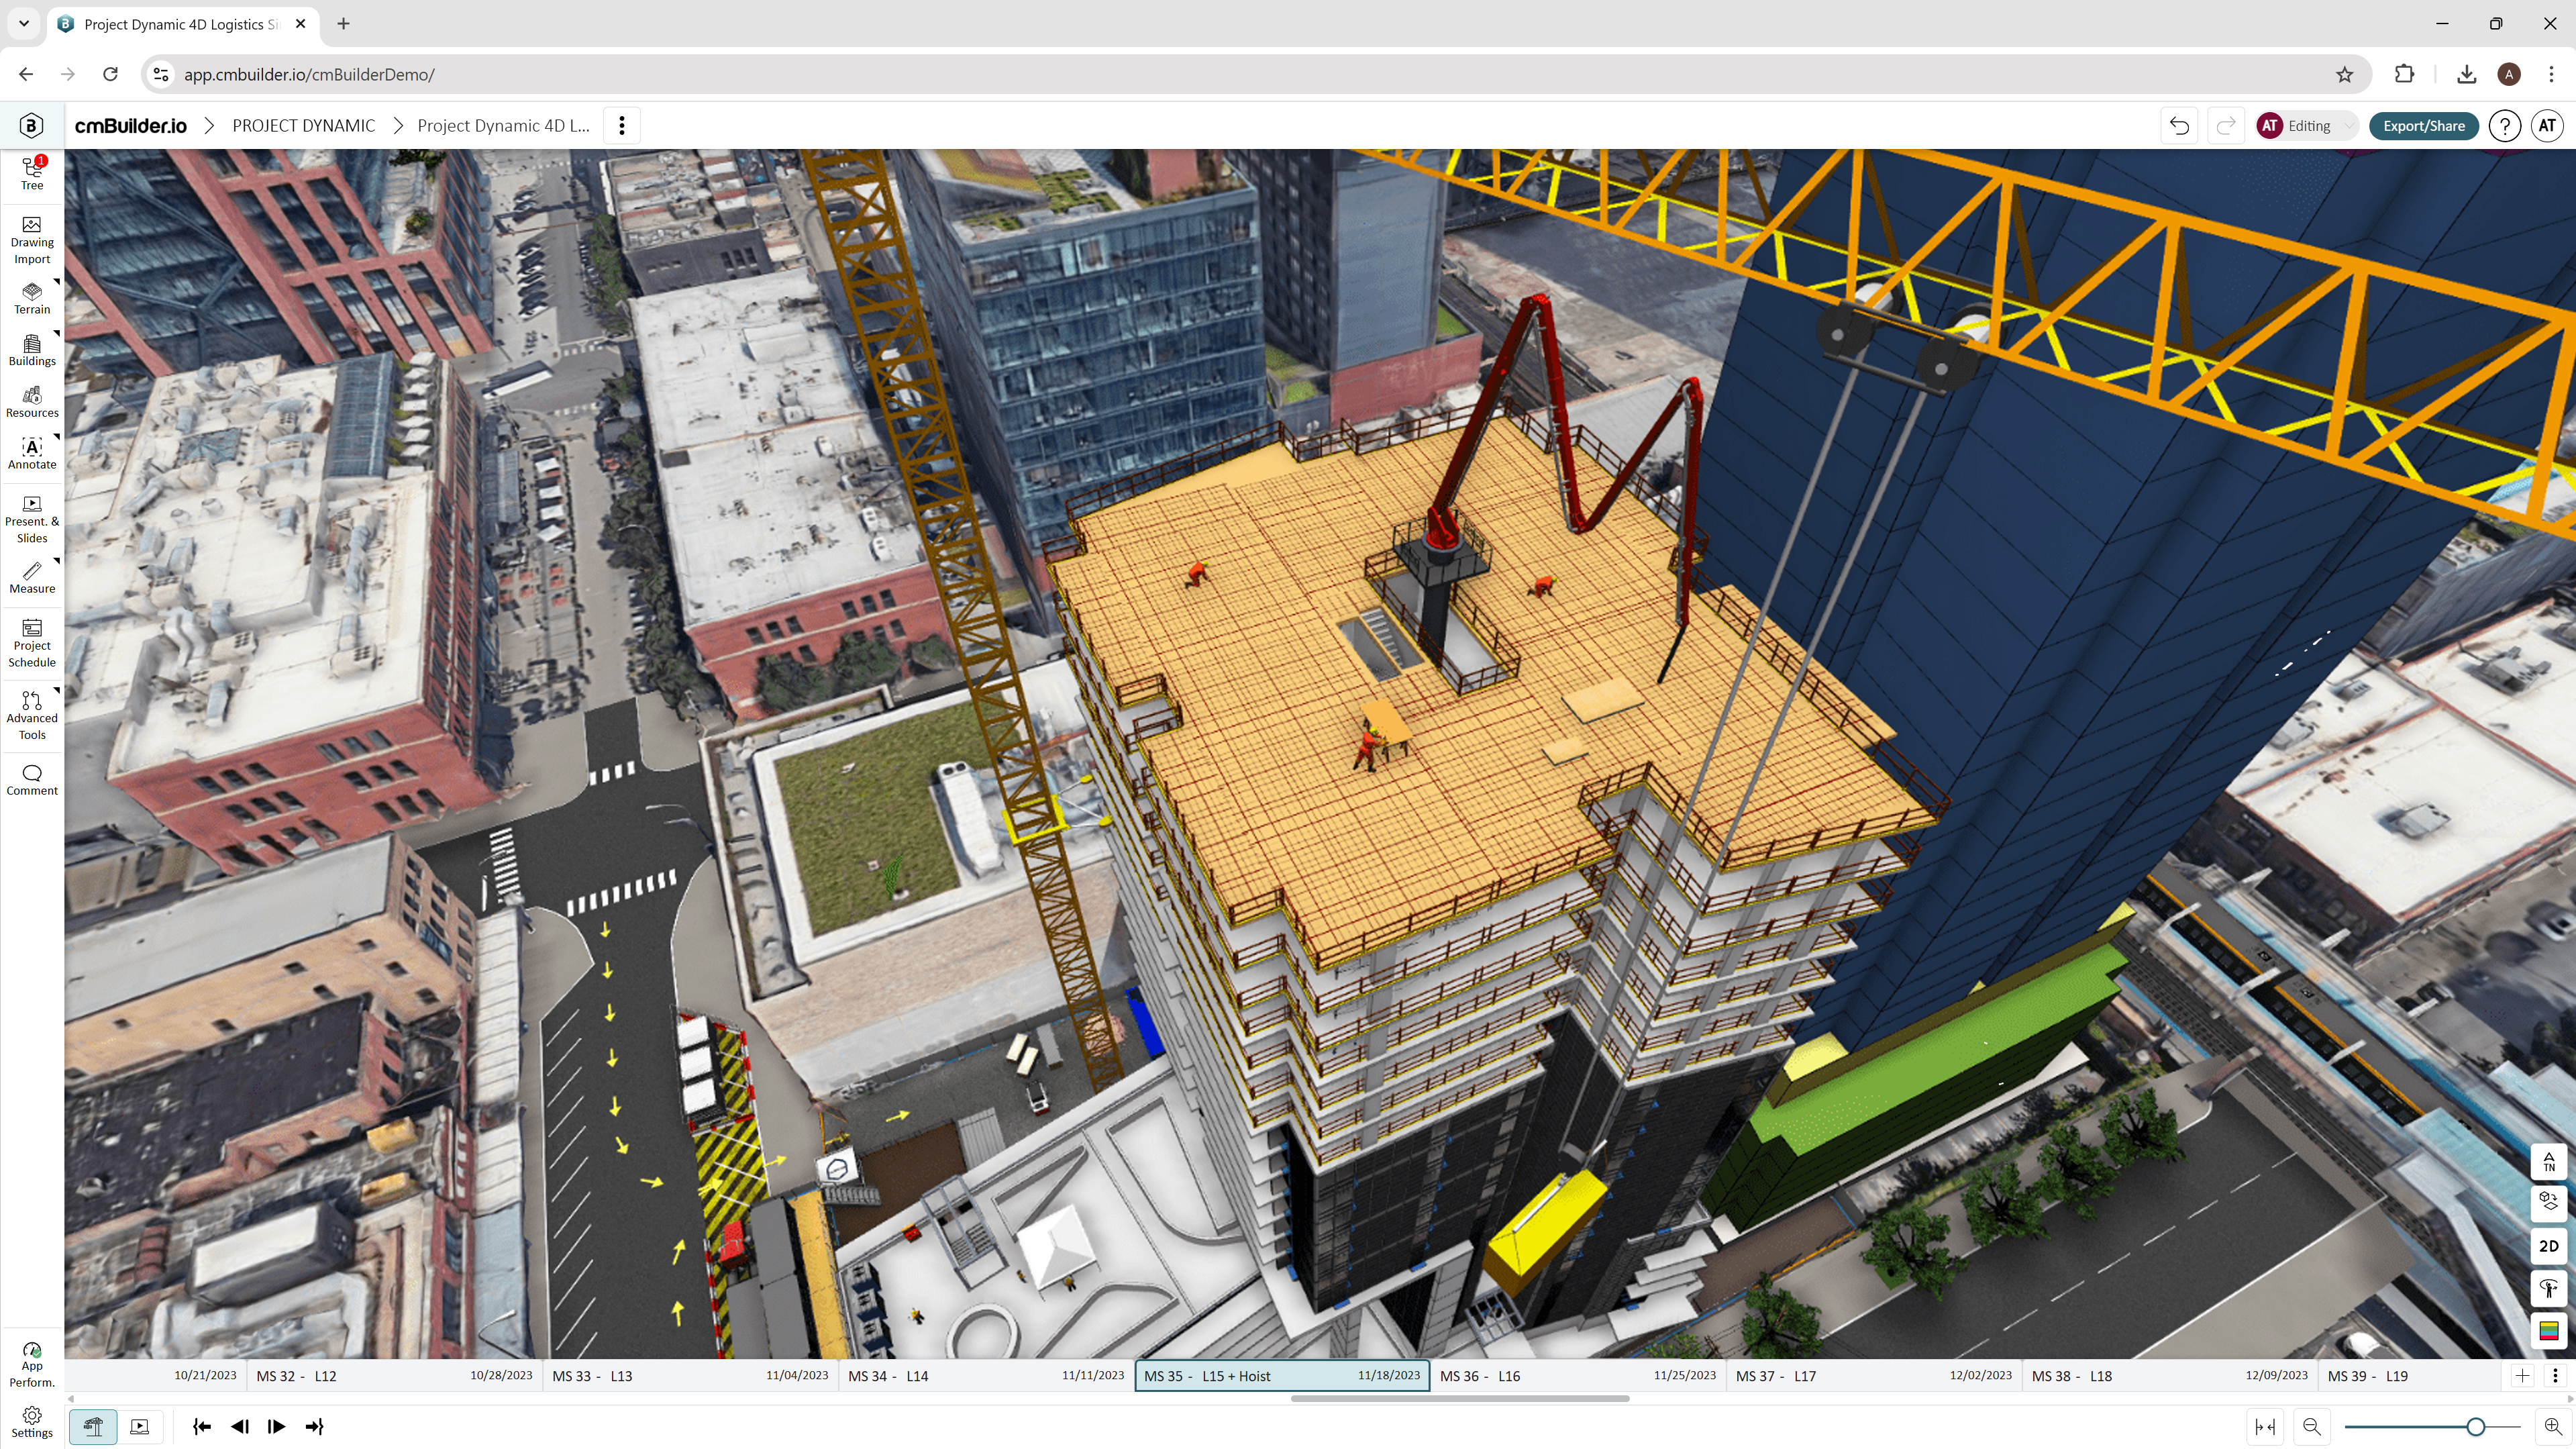The height and width of the screenshot is (1449, 2576).
Task: Click the True North compass button
Action: (x=2548, y=1161)
